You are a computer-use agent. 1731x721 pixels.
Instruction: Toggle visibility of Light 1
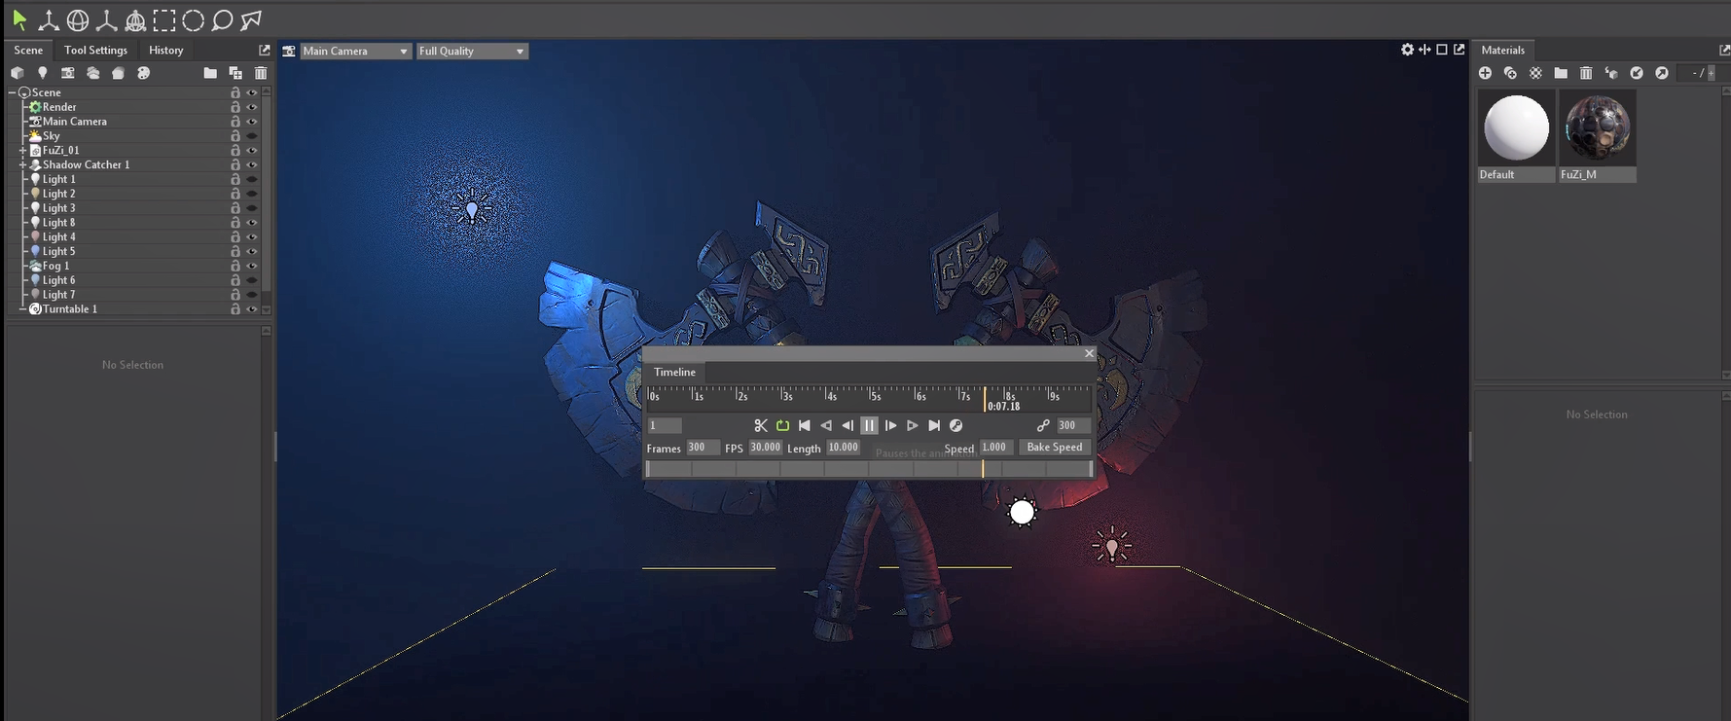[x=252, y=179]
